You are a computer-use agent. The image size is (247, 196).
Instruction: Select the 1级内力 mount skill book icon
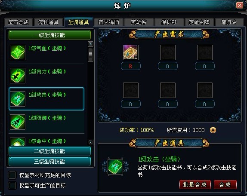(x=18, y=76)
